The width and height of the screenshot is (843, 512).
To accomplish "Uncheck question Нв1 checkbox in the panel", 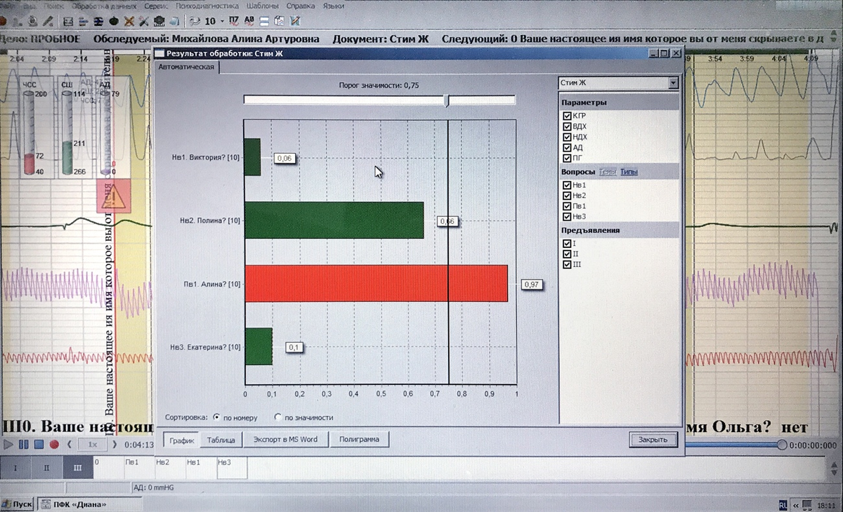I will coord(567,185).
